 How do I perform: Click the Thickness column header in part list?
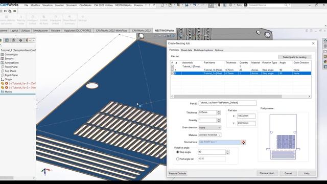[x=231, y=62]
